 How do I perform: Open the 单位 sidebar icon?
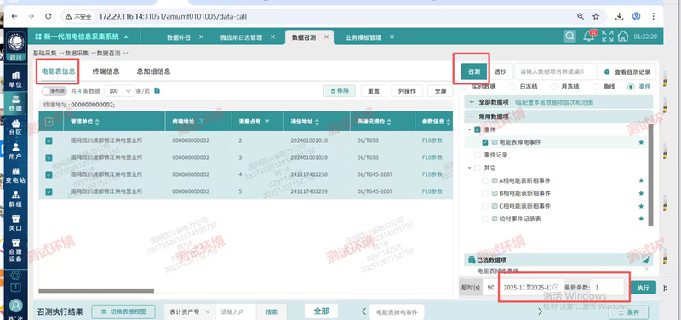[15, 80]
